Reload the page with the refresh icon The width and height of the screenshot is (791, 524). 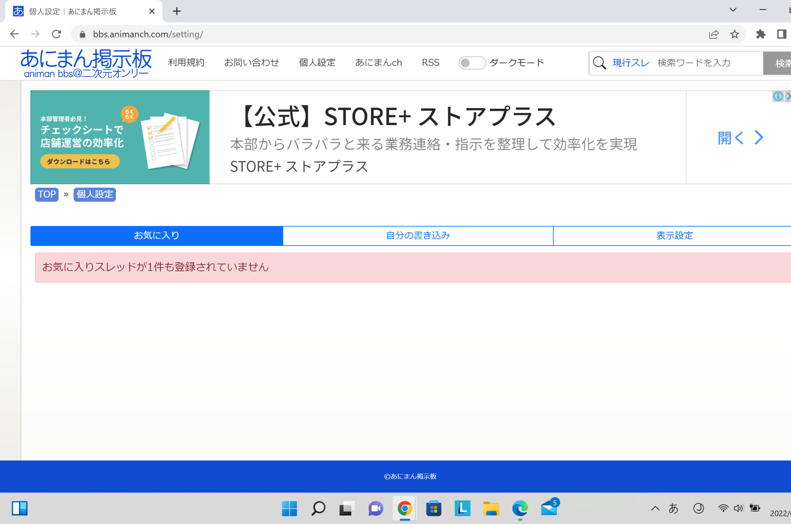pos(57,34)
